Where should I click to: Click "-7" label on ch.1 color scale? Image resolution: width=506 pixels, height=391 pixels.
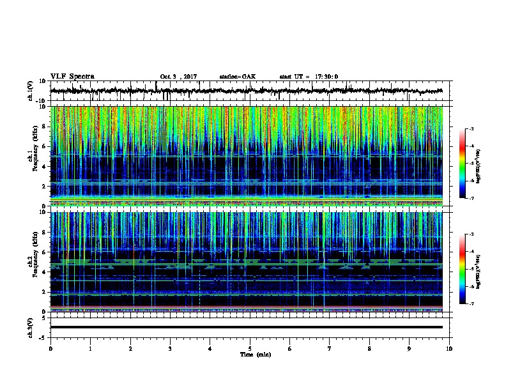(471, 198)
